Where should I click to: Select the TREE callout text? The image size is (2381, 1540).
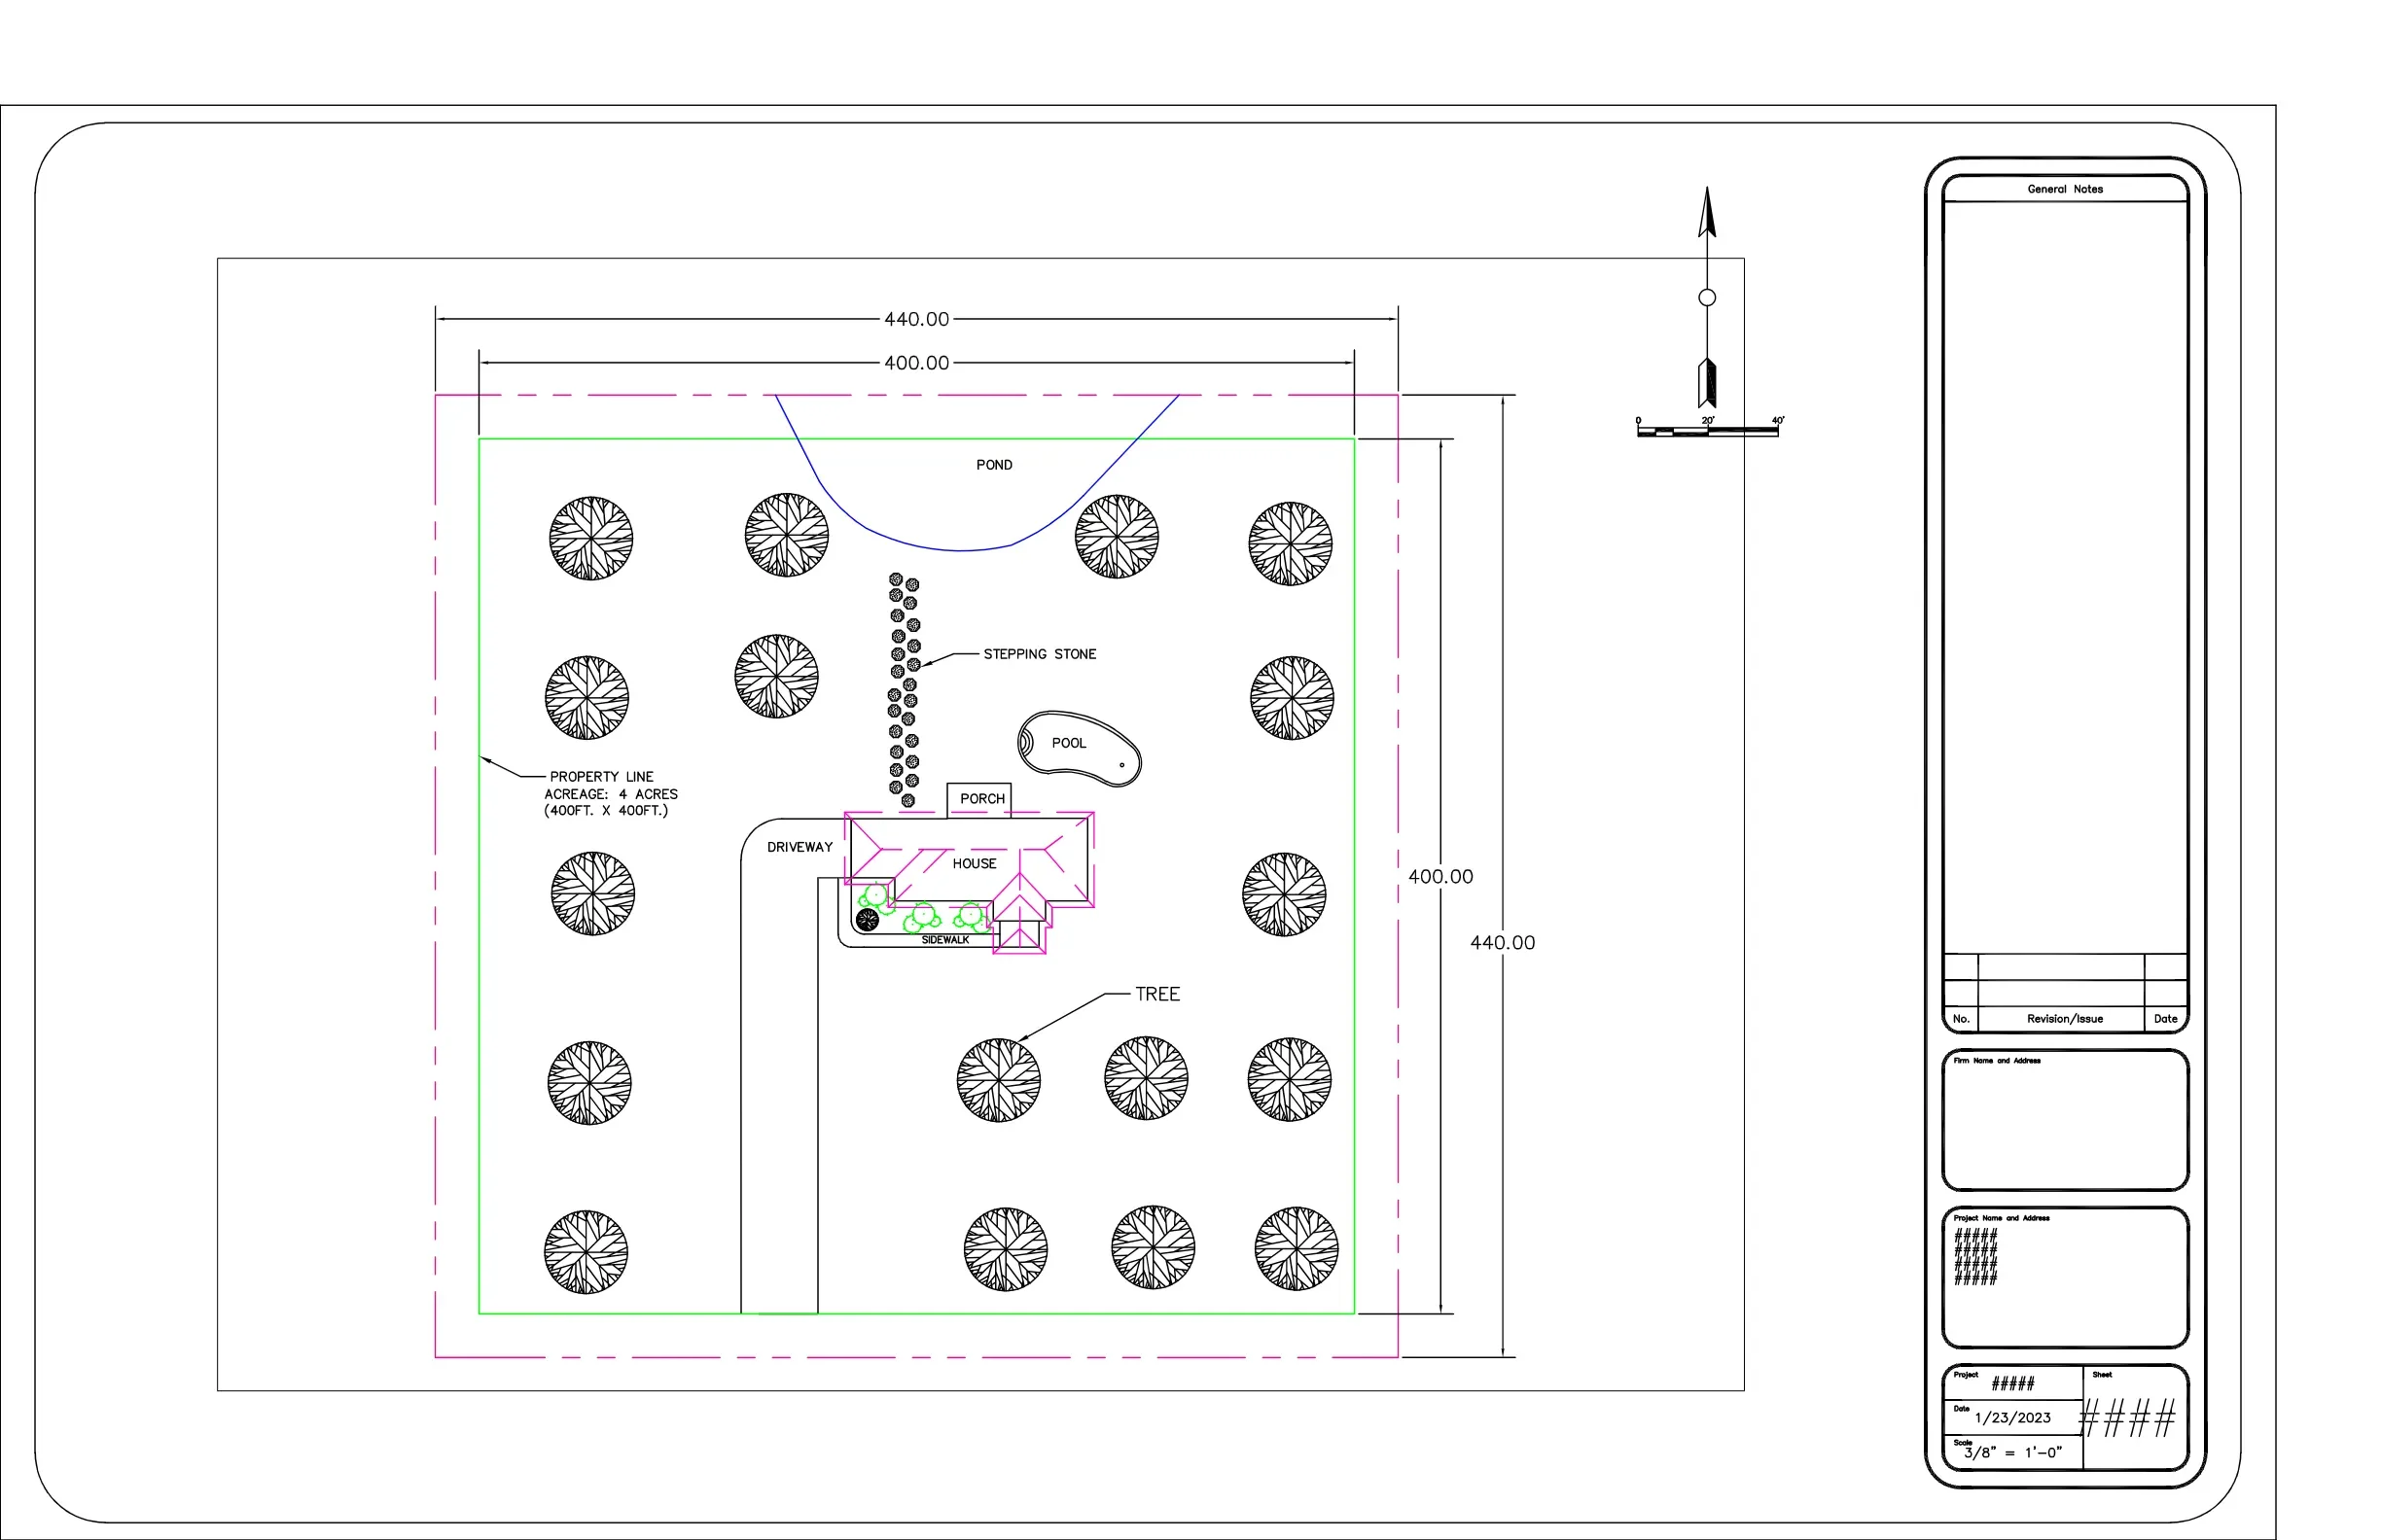click(x=1156, y=994)
